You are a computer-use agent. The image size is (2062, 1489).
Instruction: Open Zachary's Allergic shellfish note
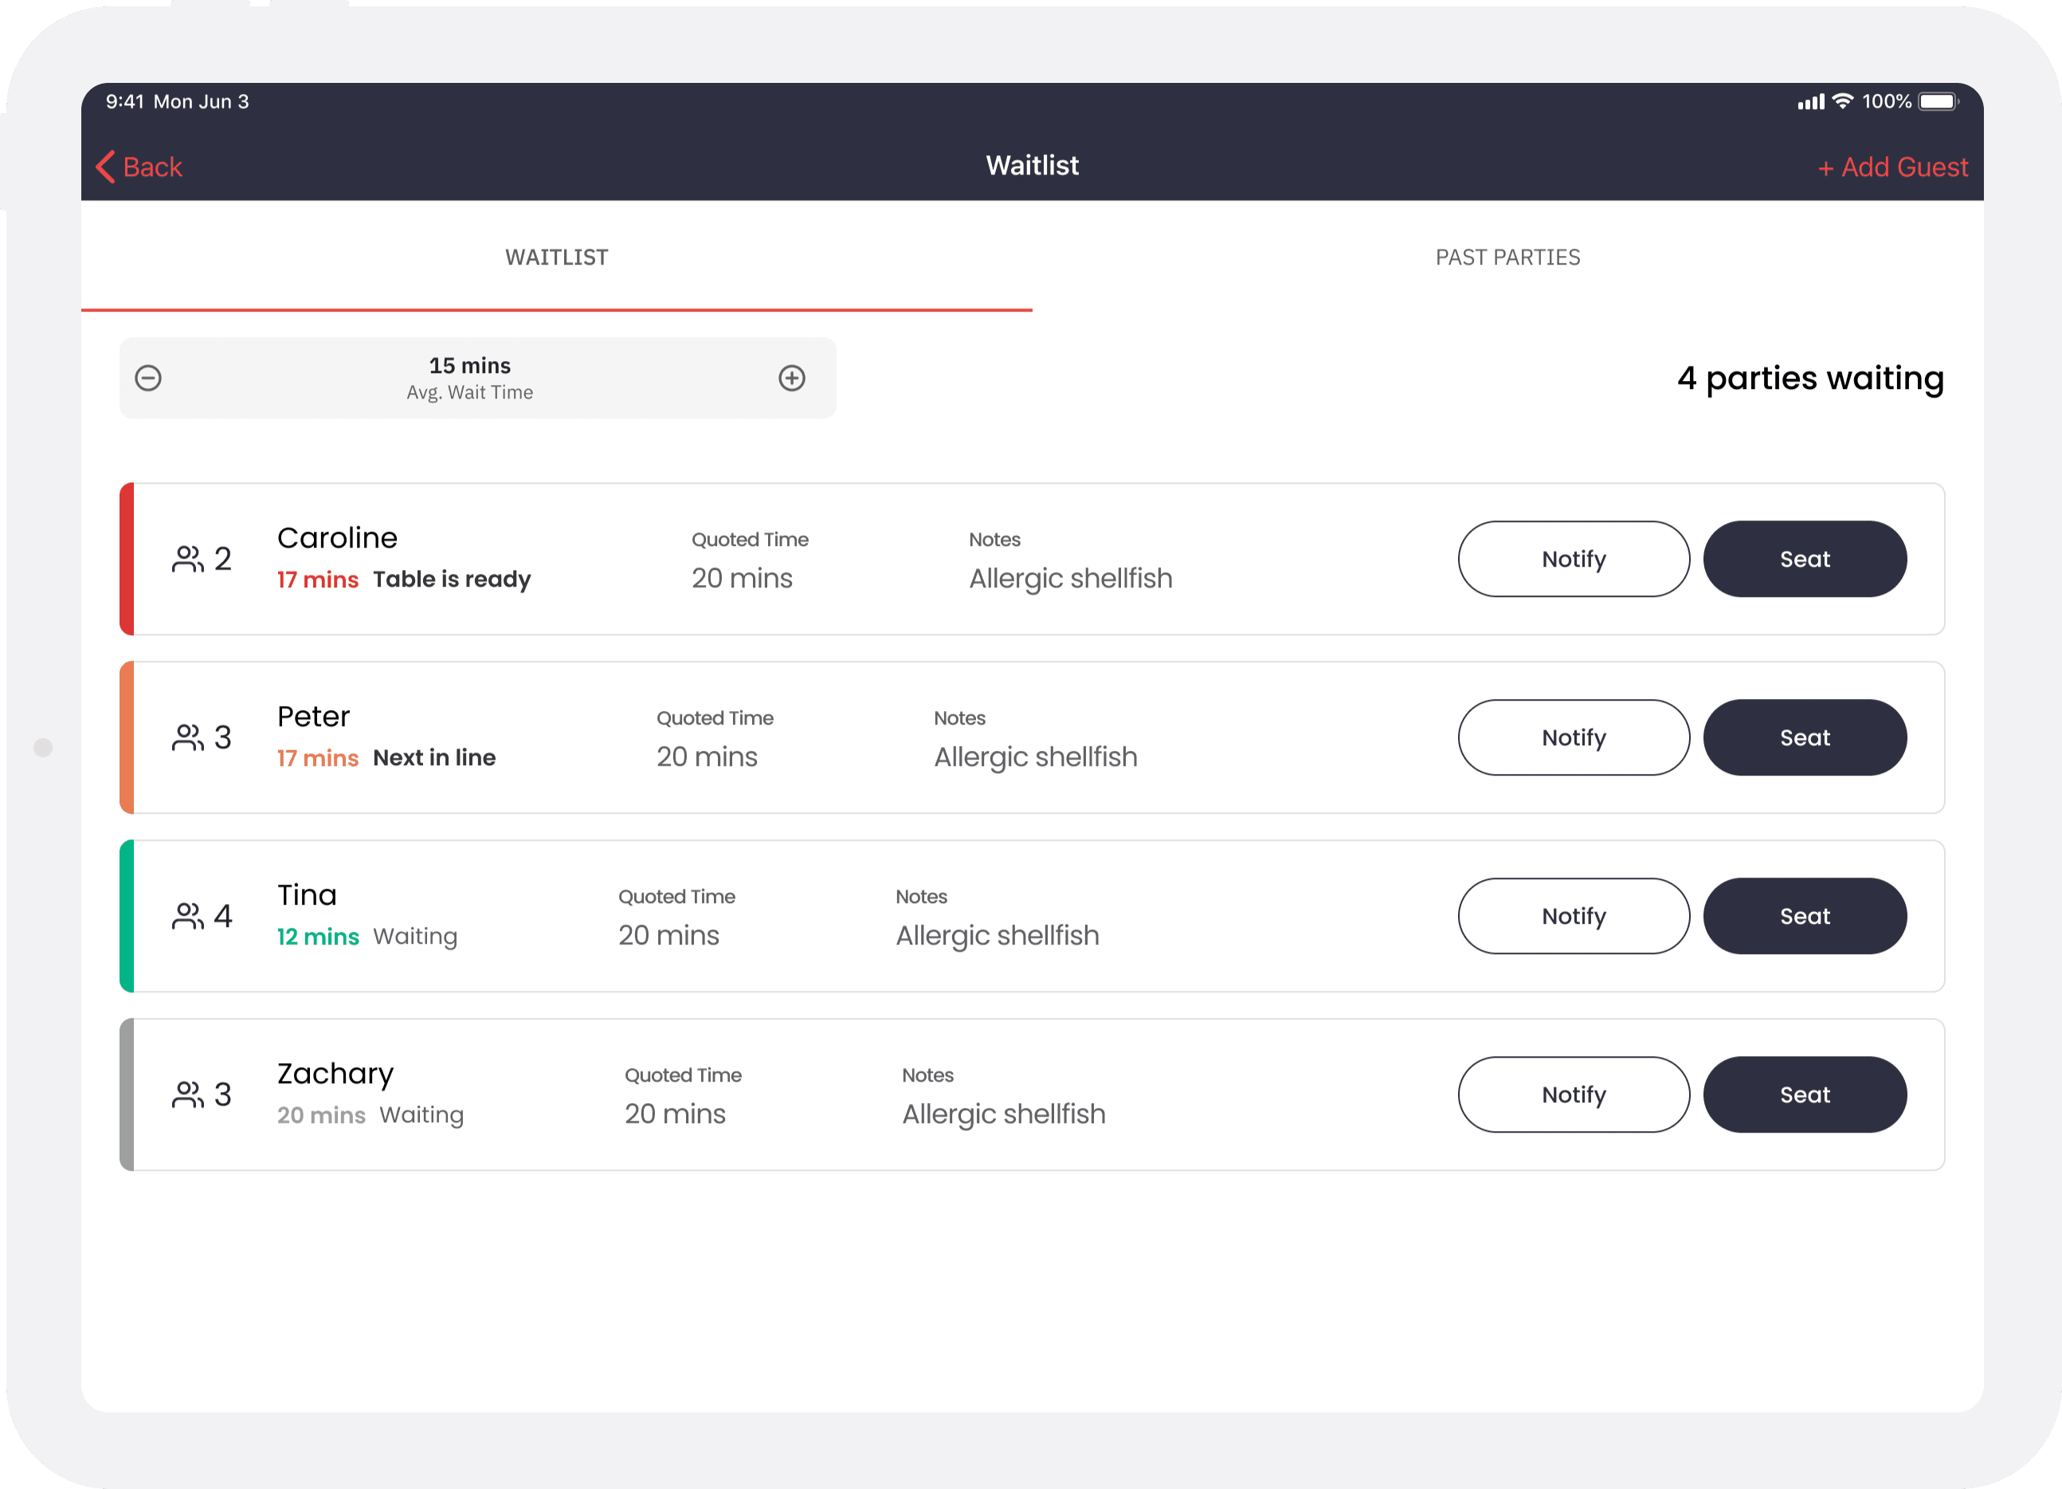(1003, 1114)
